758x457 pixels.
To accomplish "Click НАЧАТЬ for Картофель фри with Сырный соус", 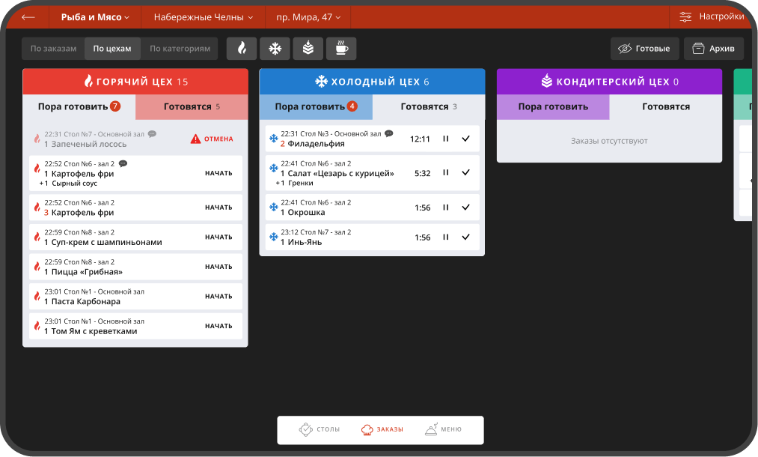I will (x=218, y=173).
